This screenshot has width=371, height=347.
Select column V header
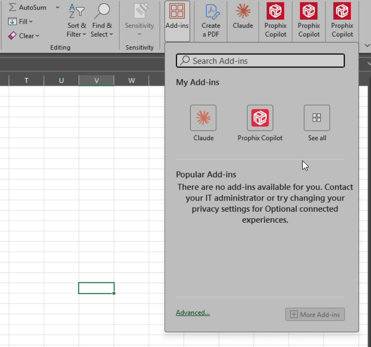[x=96, y=81]
